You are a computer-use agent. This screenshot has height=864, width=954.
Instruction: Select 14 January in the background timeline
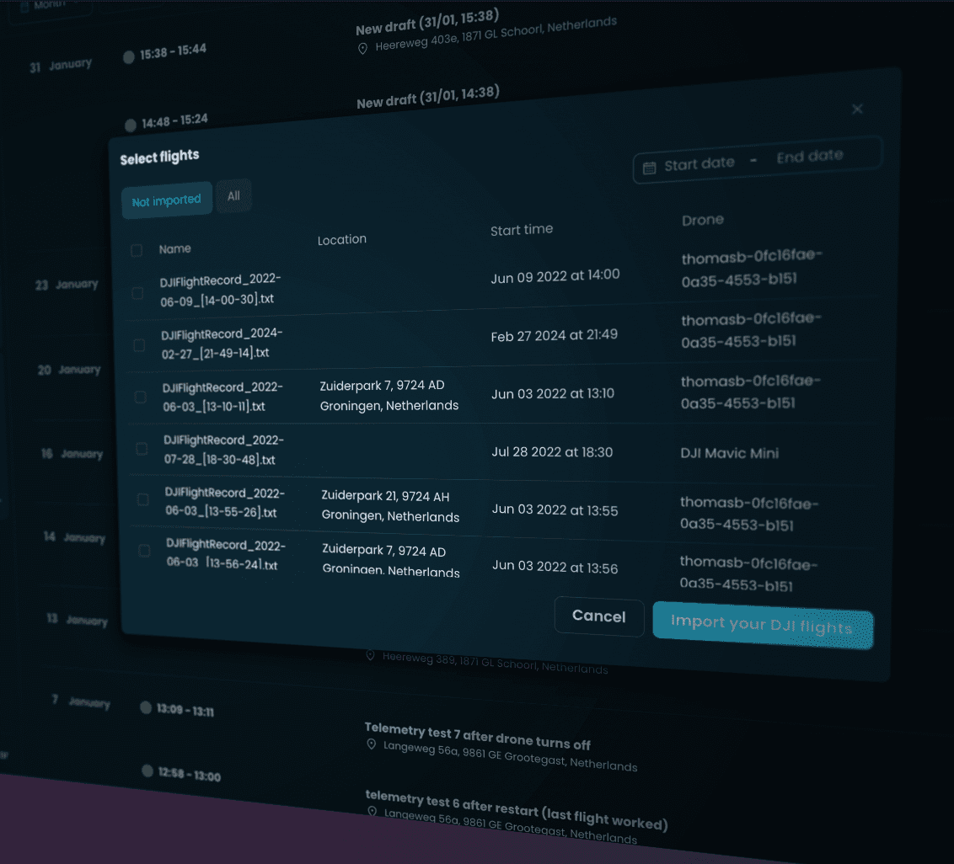tap(74, 537)
